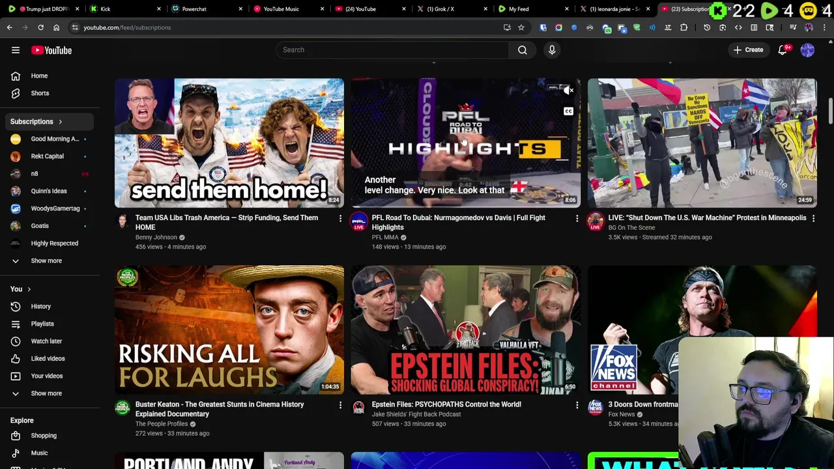
Task: Open the browser extensions puzzle icon
Action: pos(683,27)
